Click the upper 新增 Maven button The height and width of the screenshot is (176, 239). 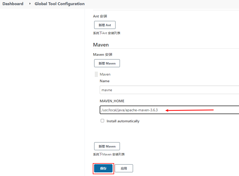click(x=107, y=63)
